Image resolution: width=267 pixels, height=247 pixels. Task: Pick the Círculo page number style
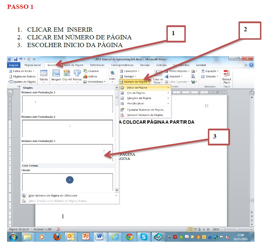point(67,181)
